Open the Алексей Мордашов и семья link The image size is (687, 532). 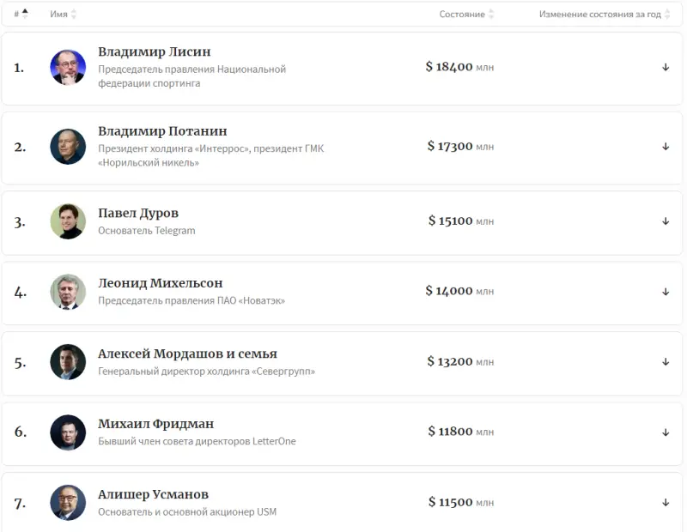187,354
